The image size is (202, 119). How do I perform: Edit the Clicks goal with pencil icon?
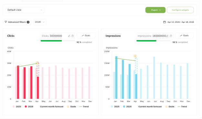tap(69, 36)
